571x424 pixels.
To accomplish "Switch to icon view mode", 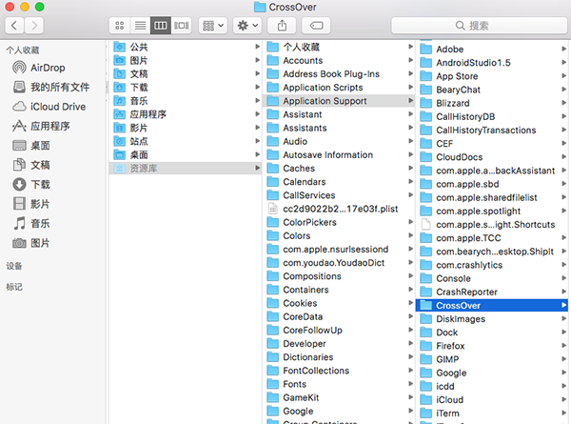I will click(120, 25).
